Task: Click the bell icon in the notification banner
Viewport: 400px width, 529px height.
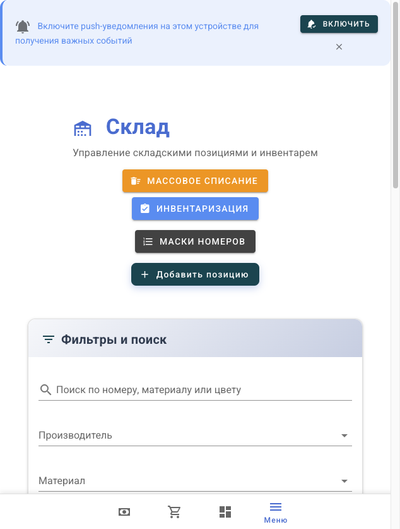Action: coord(23,27)
